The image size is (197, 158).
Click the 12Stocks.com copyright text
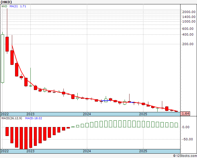(185, 156)
